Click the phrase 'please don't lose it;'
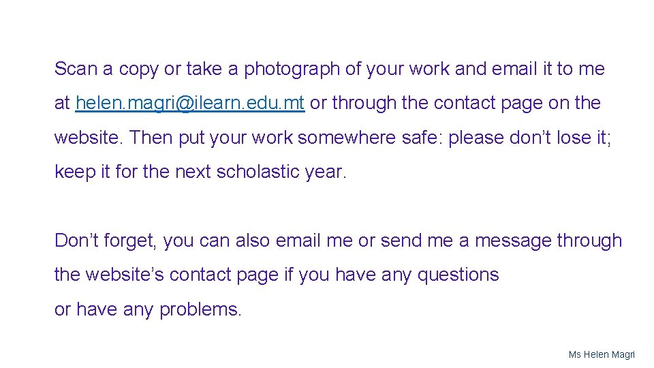 pos(530,138)
